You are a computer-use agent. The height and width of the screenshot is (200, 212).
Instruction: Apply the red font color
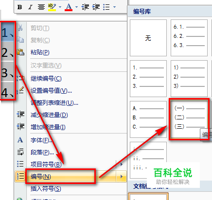point(69,7)
